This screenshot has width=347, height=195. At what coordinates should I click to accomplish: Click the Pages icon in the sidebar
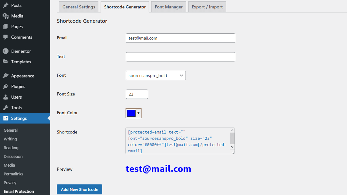click(5, 26)
